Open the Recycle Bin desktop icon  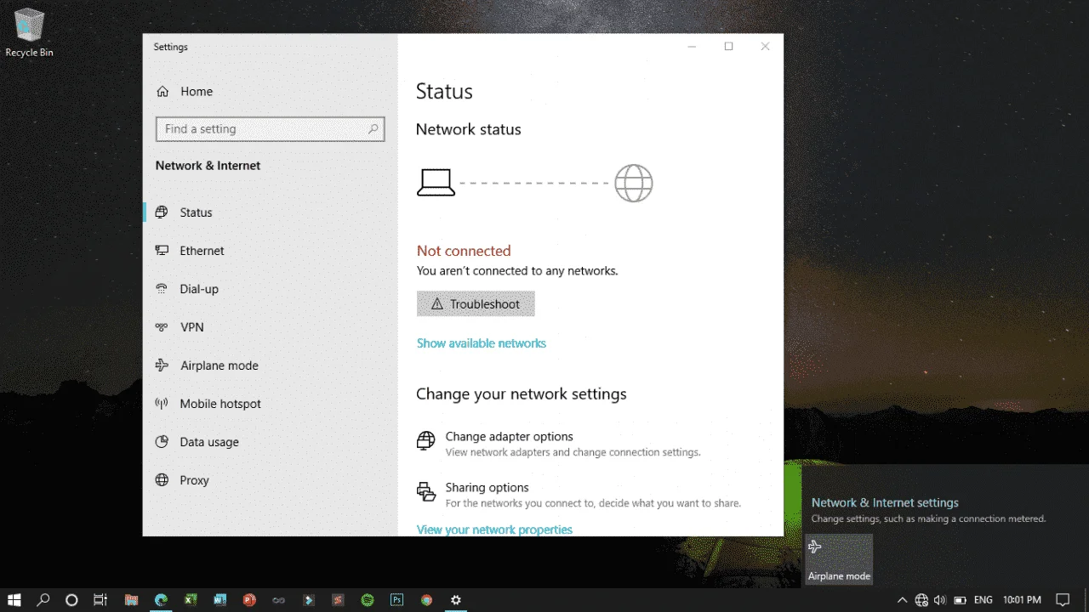(29, 32)
